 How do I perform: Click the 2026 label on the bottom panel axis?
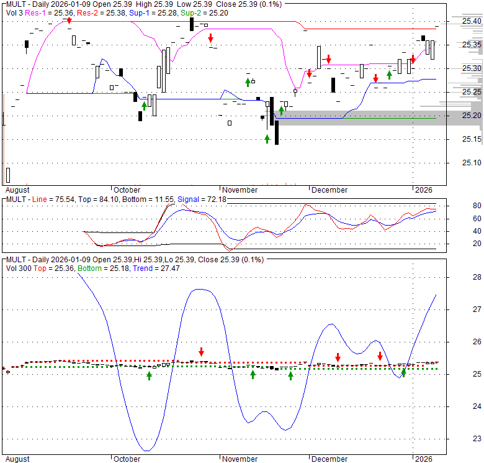[x=424, y=459]
